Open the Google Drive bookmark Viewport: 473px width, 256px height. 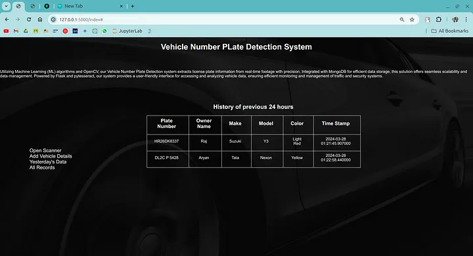26,31
